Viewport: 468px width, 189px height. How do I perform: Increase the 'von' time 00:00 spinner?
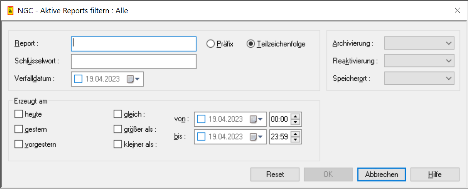295,116
